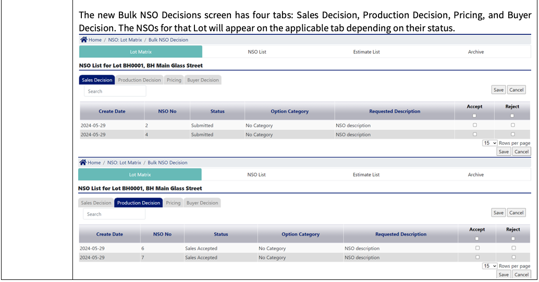Select NSO List tab in the upper panel
This screenshot has height=282, width=539.
point(257,52)
